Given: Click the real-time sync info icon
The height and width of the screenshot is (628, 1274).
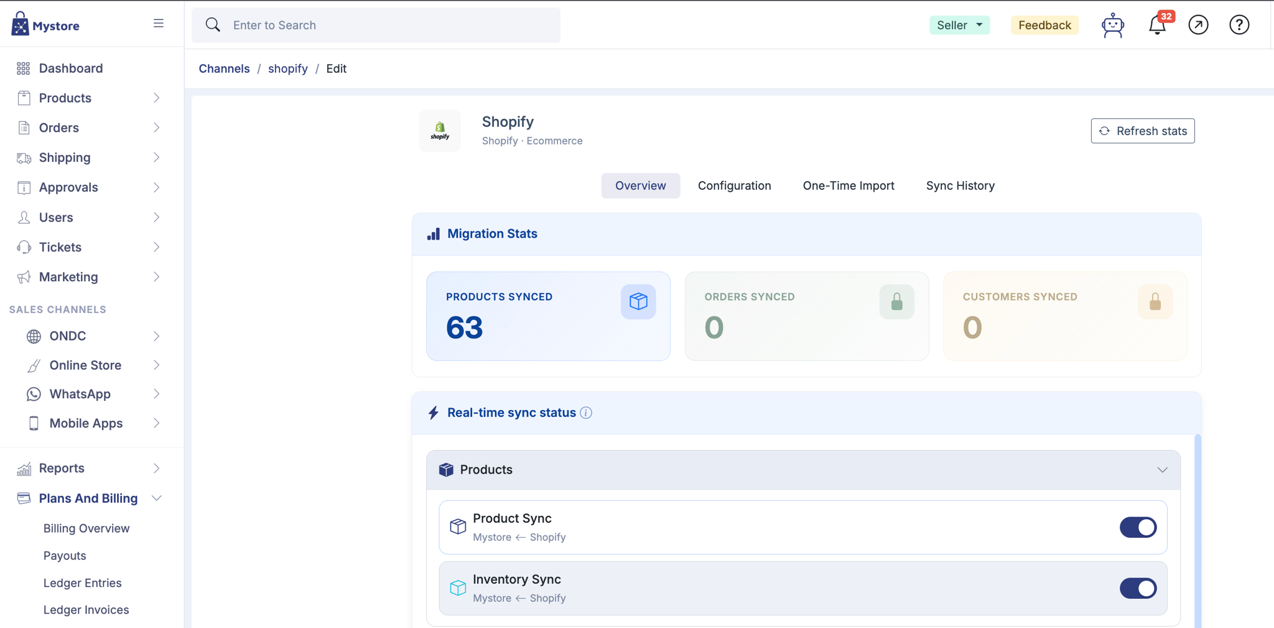Looking at the screenshot, I should coord(586,413).
